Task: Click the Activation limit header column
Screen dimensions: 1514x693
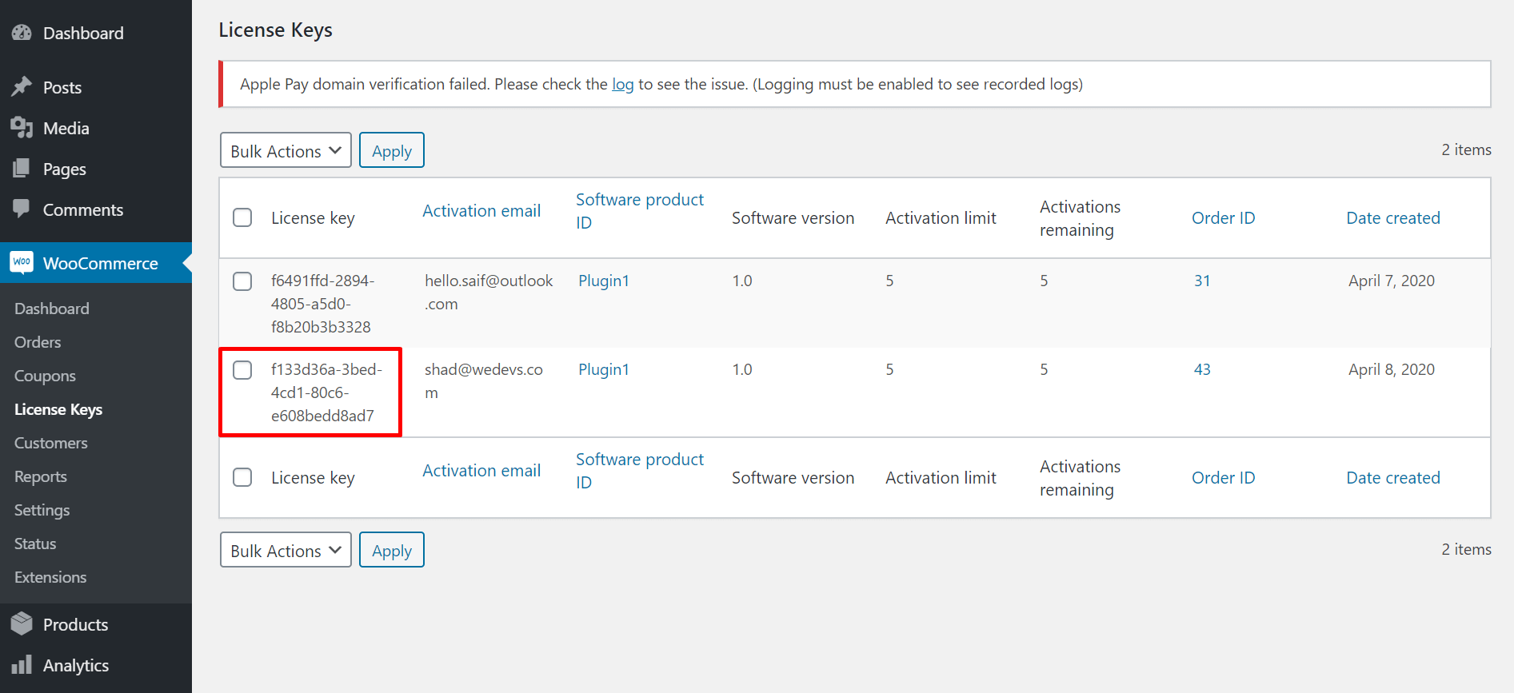Action: pyautogui.click(x=941, y=218)
